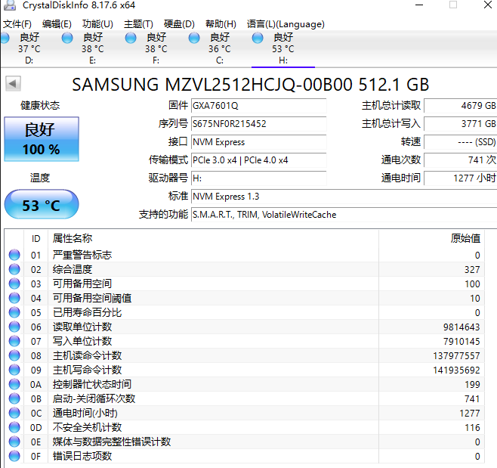Open the 语言(L)(Language) menu
497x468 pixels.
[x=286, y=24]
